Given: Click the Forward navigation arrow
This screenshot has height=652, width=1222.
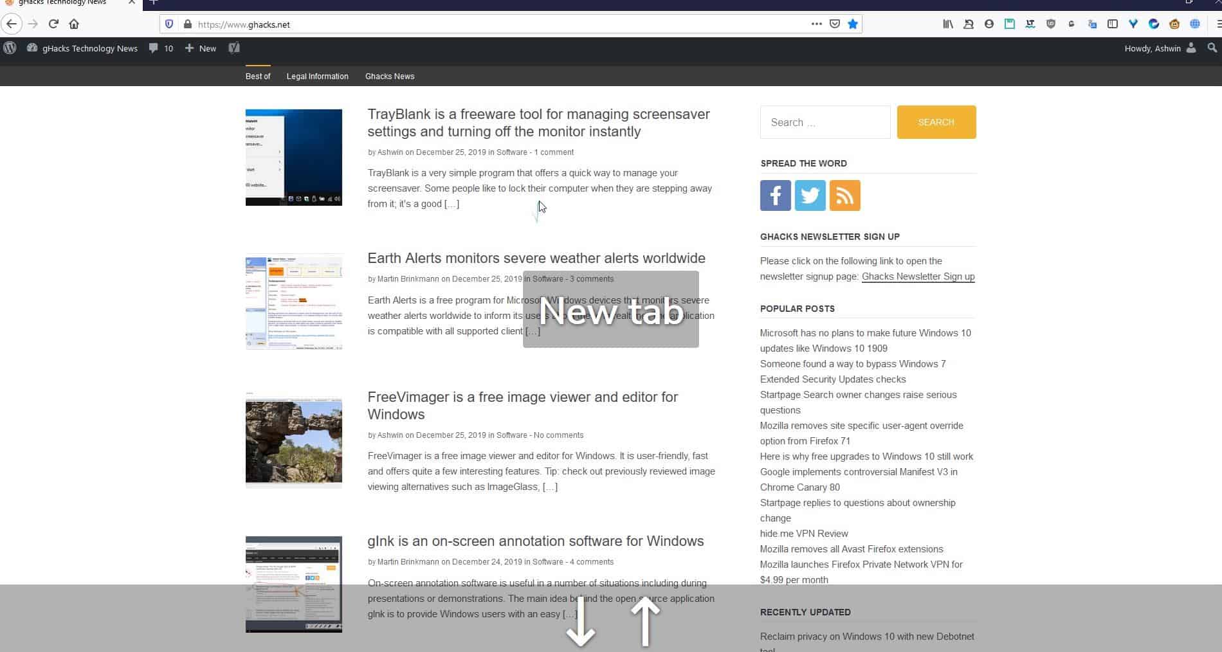Looking at the screenshot, I should (x=33, y=24).
